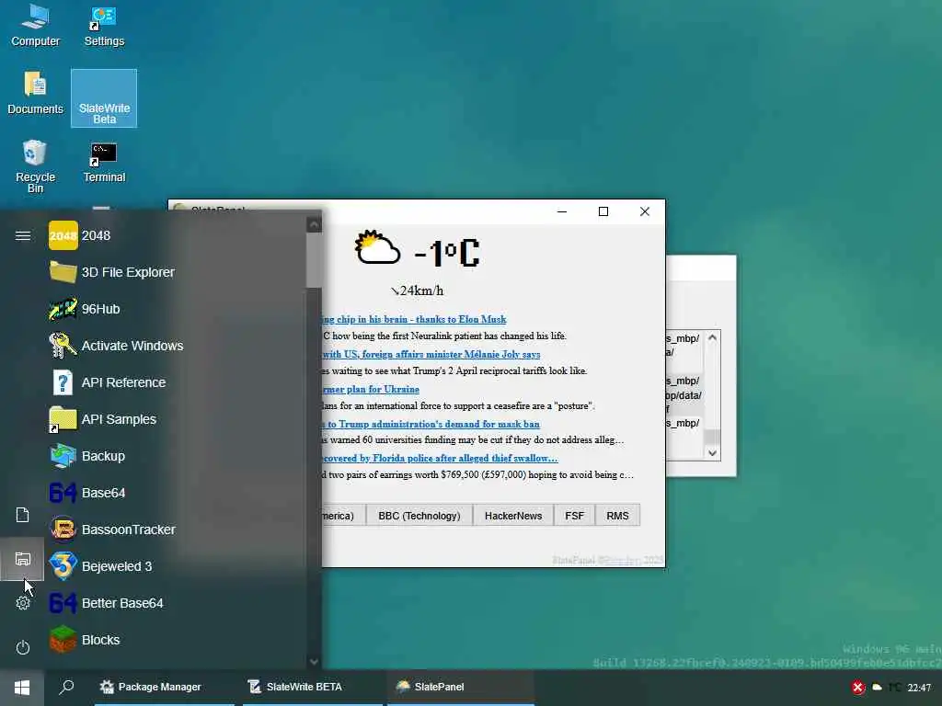Viewport: 942px width, 706px height.
Task: Open Base64 app
Action: coord(176,493)
